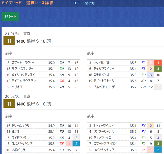The image size is (164, 154).
Task: Click the race 11 badge for 20-02/02
Action: pyautogui.click(x=9, y=104)
